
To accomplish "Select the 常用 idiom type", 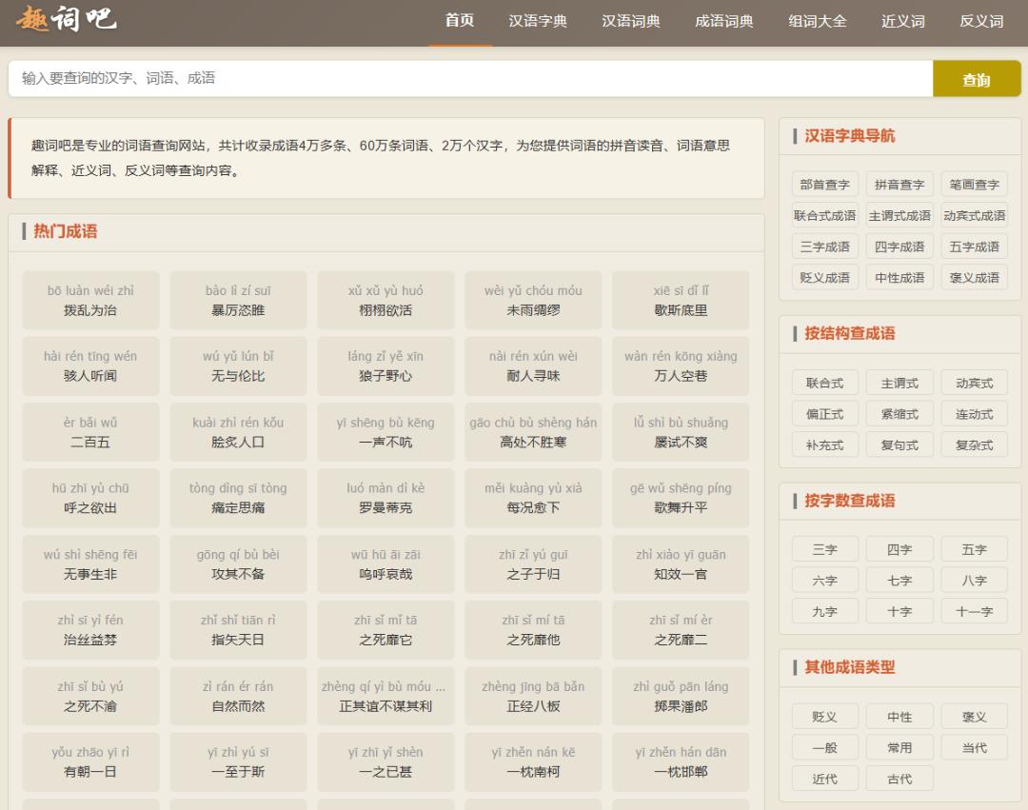I will point(899,748).
